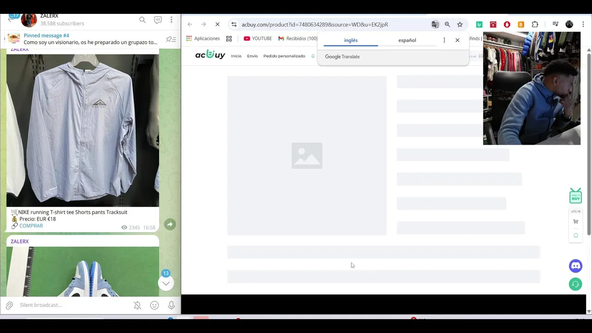Go back in Chrome browser
Viewport: 592px width, 333px height.
190,25
